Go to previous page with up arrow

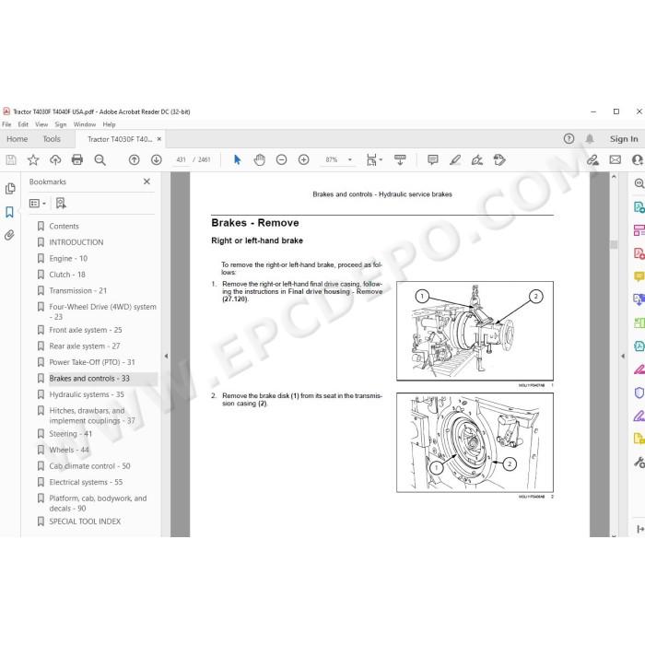click(135, 159)
